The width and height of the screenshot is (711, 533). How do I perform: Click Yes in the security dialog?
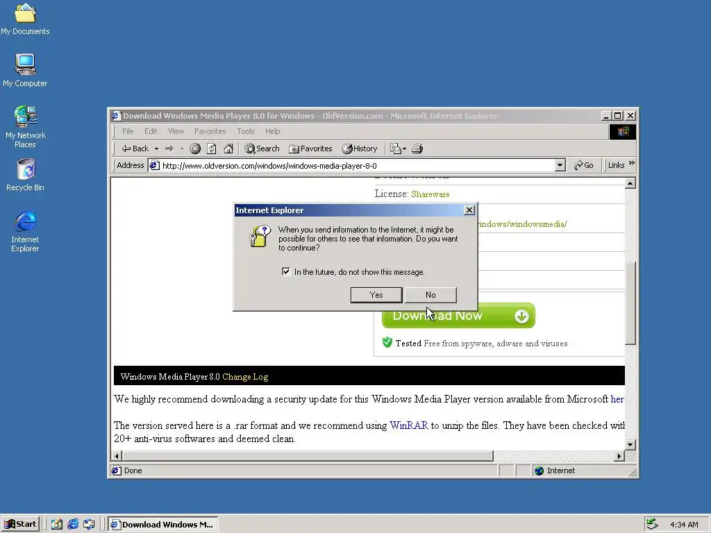pyautogui.click(x=376, y=295)
